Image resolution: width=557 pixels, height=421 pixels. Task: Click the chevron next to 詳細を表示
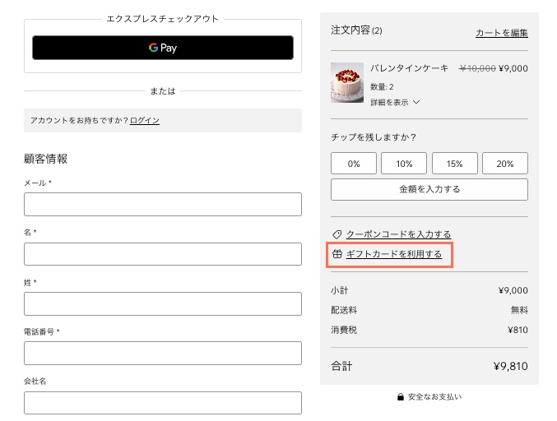416,103
